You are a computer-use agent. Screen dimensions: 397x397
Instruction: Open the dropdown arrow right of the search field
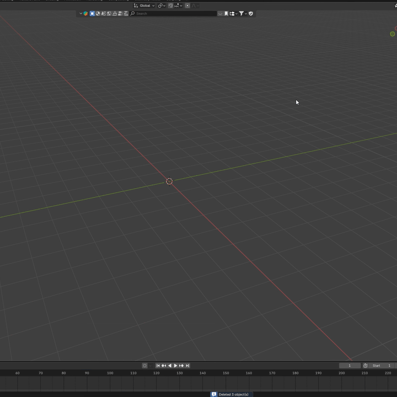[220, 13]
